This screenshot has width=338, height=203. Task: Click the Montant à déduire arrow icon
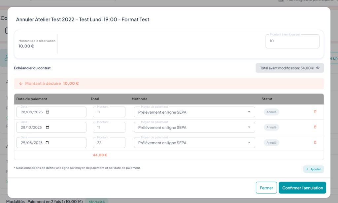tap(21, 84)
